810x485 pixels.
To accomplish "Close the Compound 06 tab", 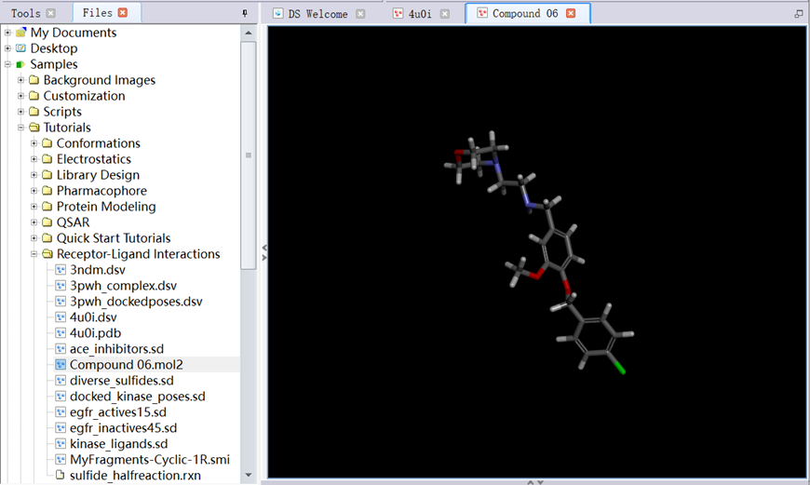I will point(571,14).
